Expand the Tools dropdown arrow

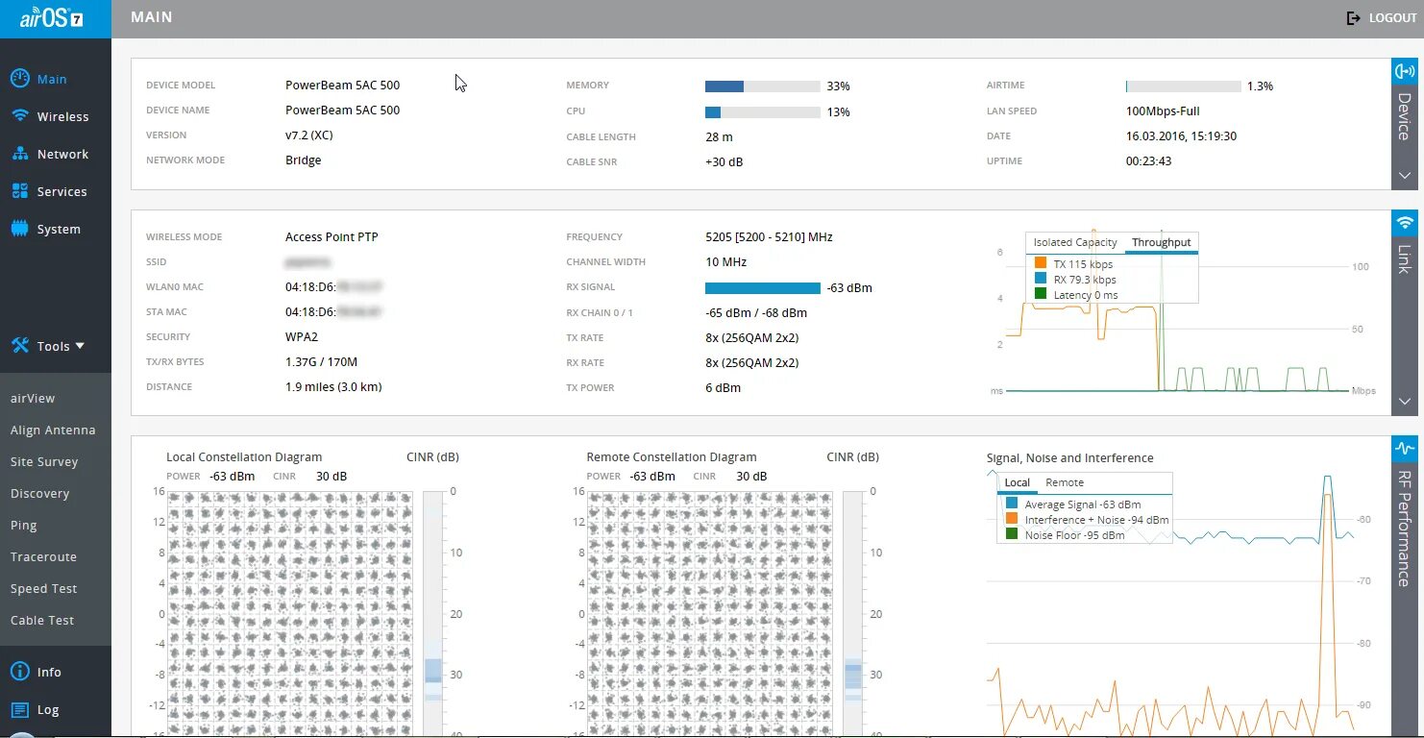[80, 346]
